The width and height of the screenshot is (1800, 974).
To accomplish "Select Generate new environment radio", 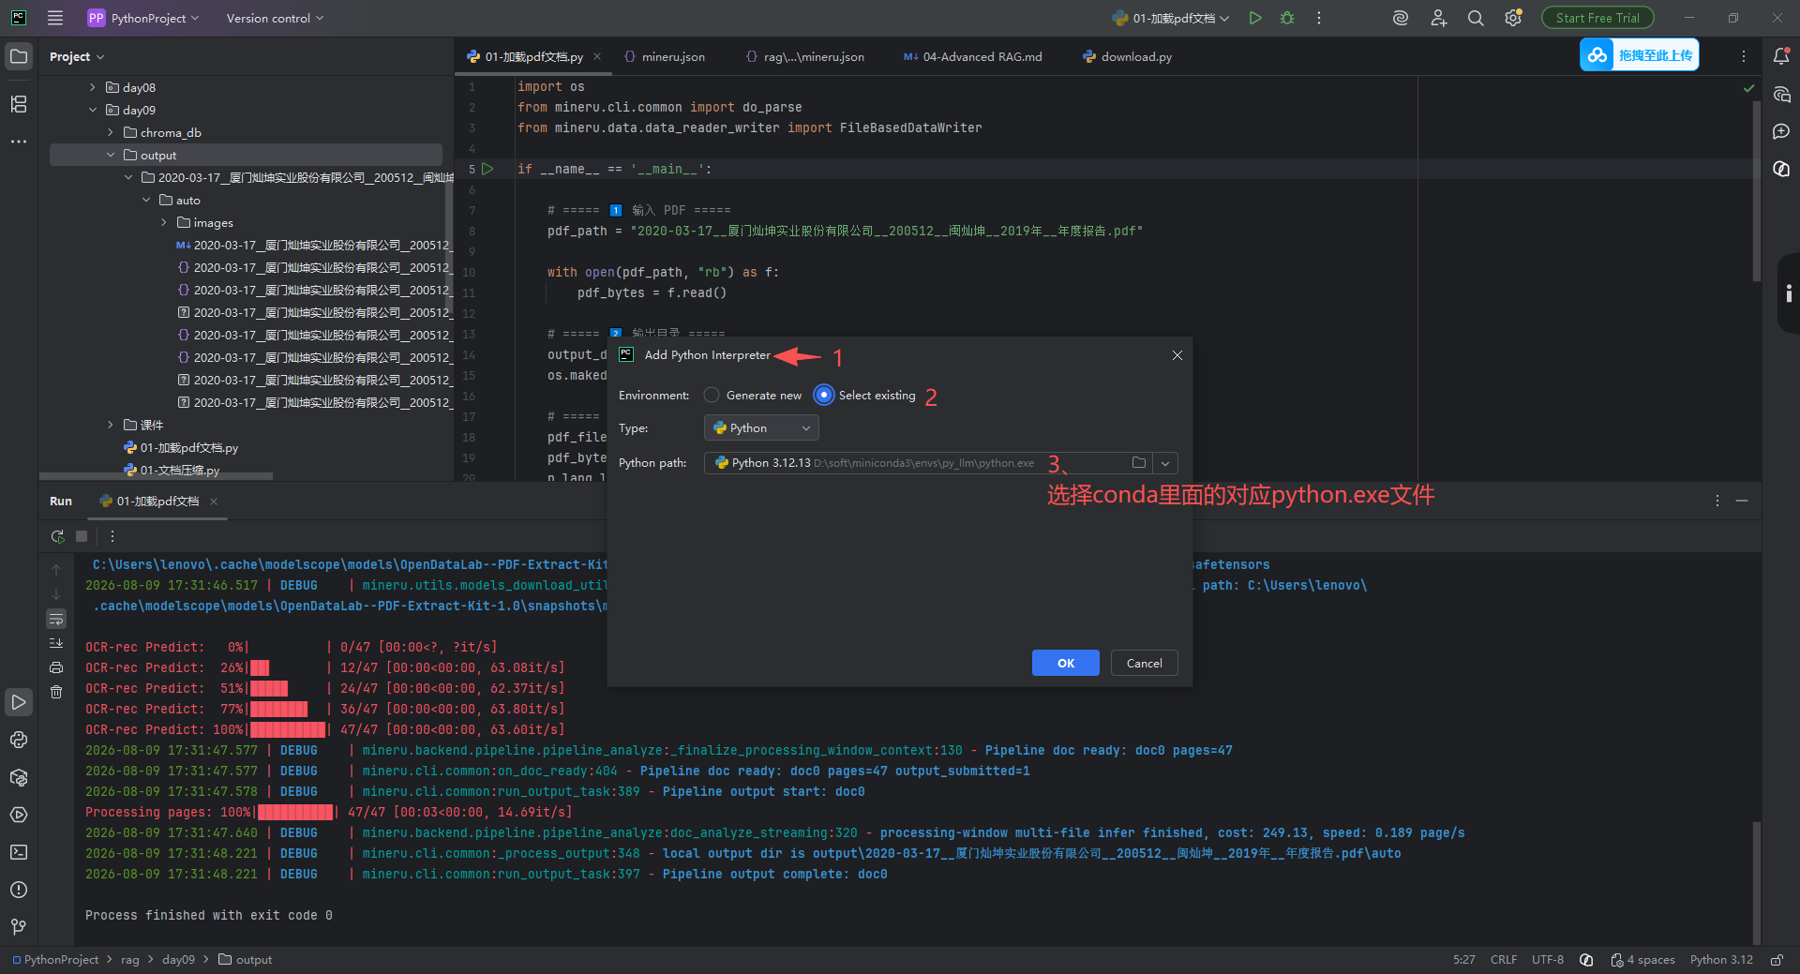I will coord(712,395).
